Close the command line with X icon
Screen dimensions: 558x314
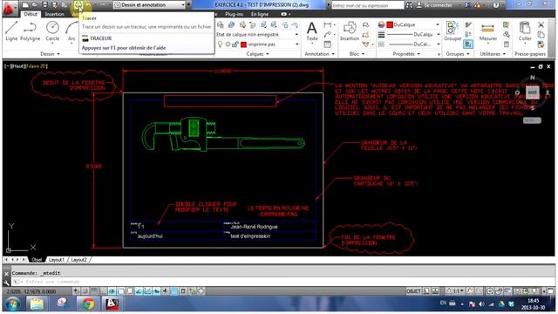6,273
